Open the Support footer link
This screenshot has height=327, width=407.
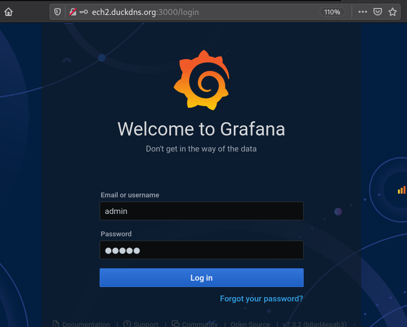pos(146,324)
